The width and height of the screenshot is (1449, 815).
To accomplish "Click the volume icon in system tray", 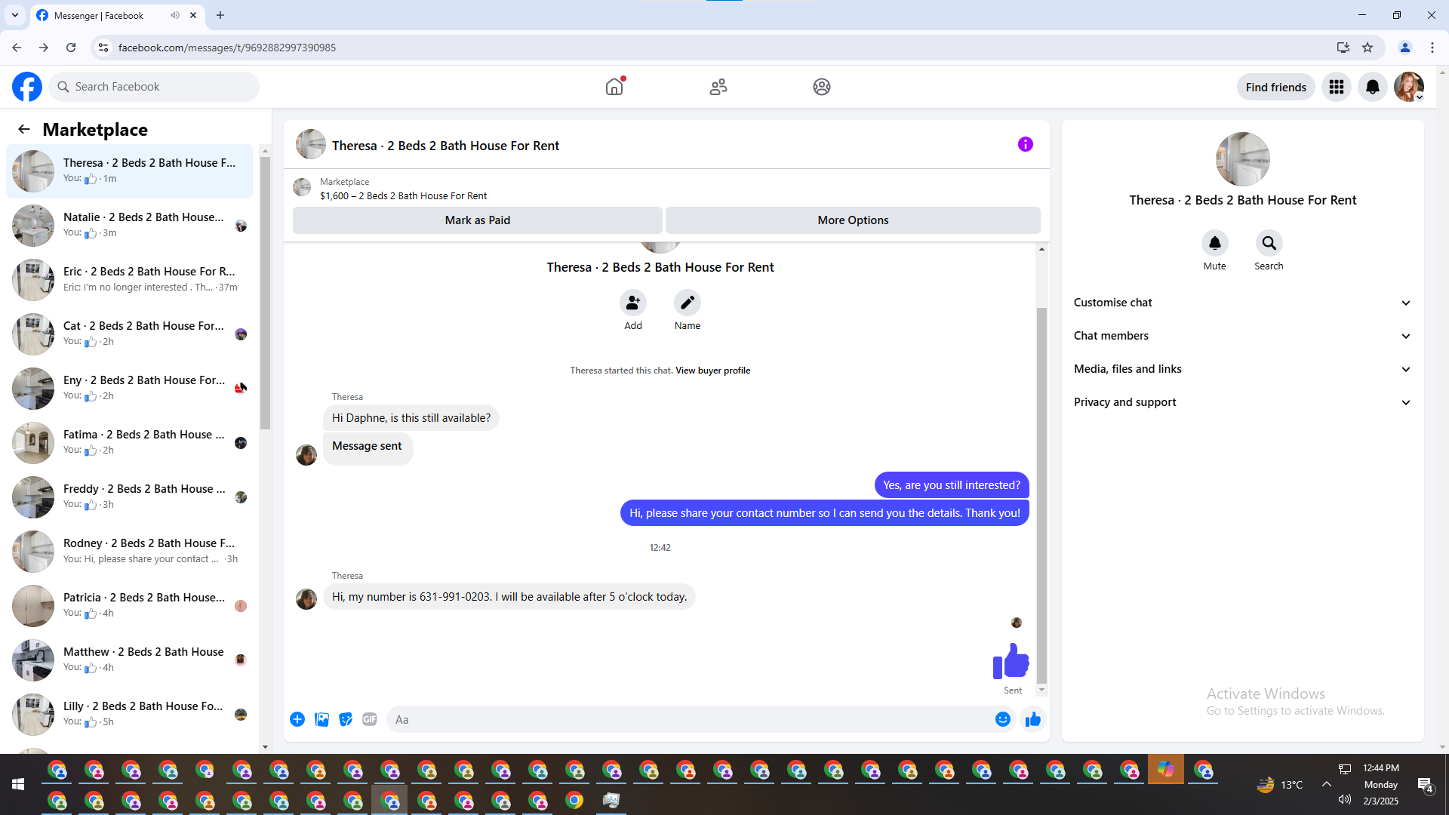I will pyautogui.click(x=1345, y=799).
